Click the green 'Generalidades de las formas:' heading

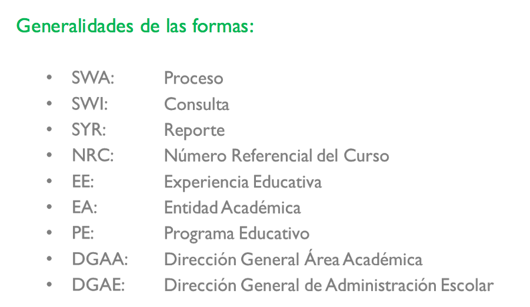click(x=135, y=26)
